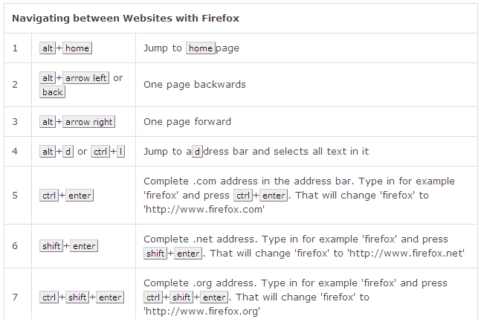Click the "d" key in row 4 shortcut column
Image resolution: width=481 pixels, height=319 pixels.
(68, 152)
